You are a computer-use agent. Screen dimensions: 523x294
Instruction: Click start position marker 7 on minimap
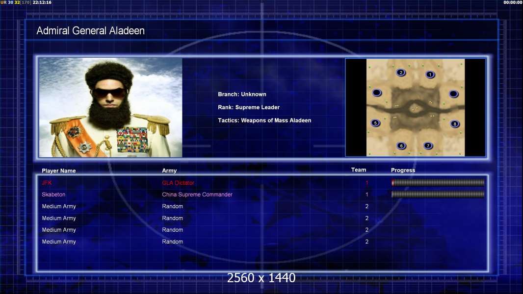(428, 146)
